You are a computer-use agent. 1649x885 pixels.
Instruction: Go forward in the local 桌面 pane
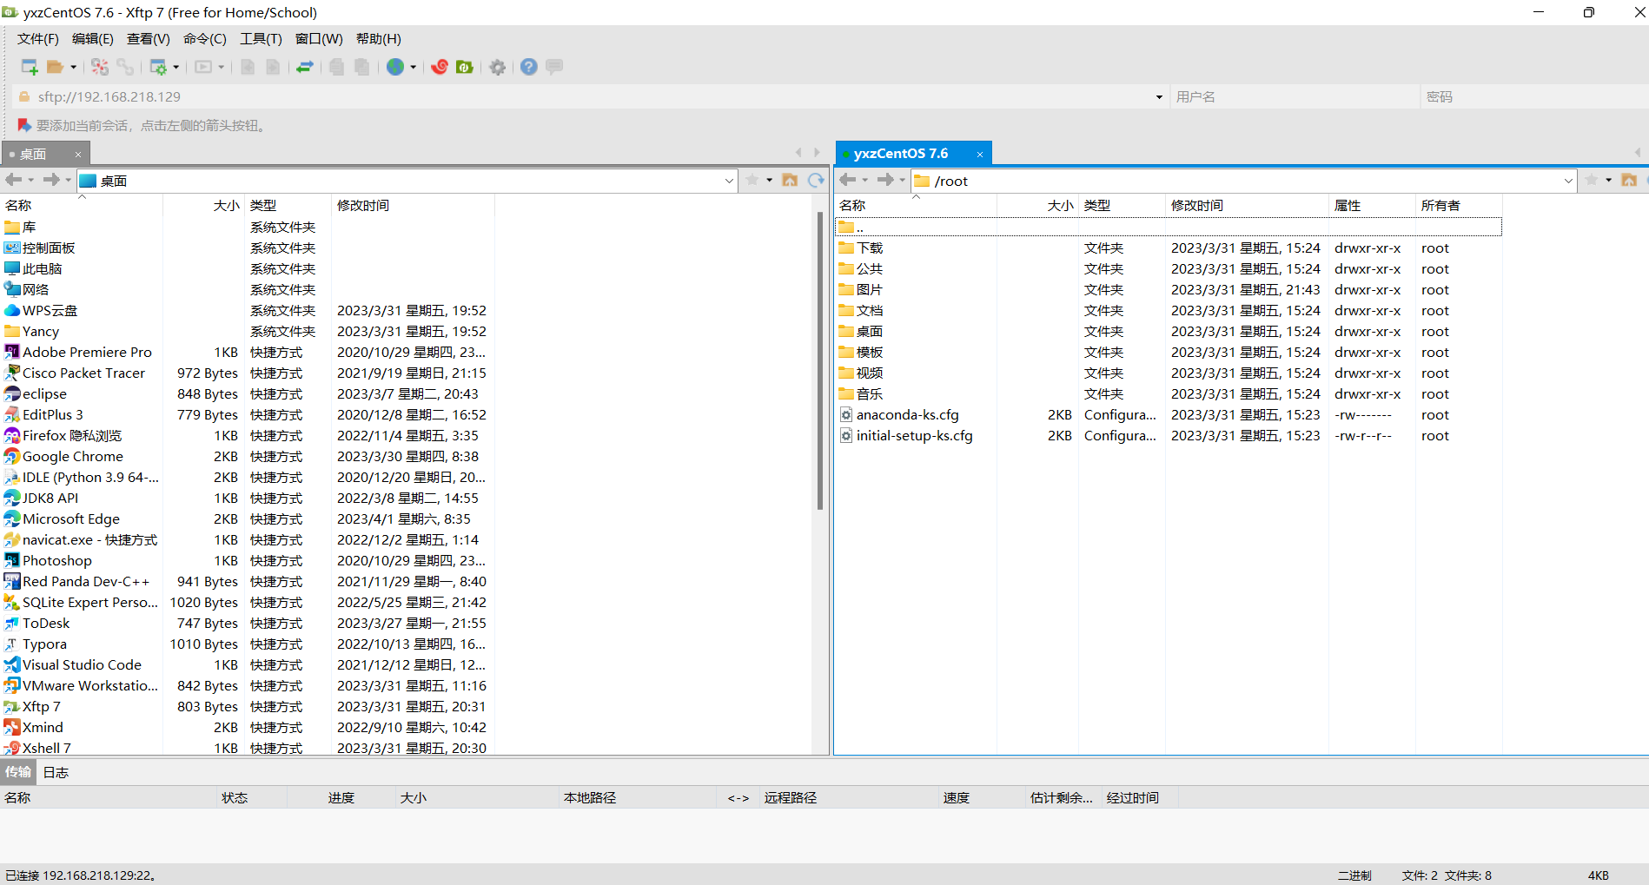51,180
